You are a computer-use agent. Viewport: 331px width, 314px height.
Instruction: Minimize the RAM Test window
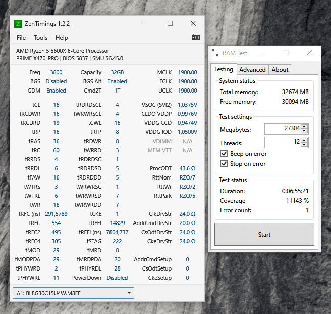(x=263, y=53)
